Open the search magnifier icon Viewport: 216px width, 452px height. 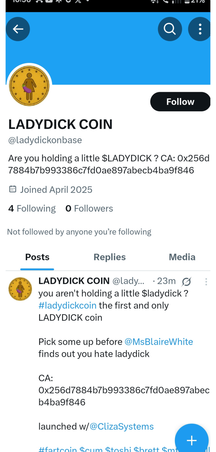[x=170, y=29]
